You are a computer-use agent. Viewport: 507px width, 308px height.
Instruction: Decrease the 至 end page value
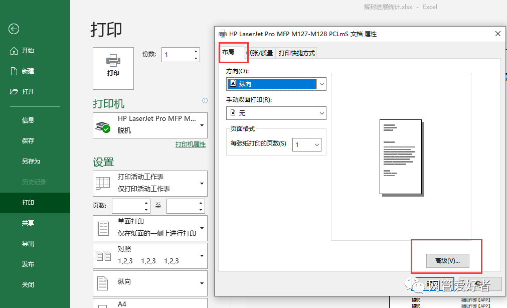(x=201, y=210)
